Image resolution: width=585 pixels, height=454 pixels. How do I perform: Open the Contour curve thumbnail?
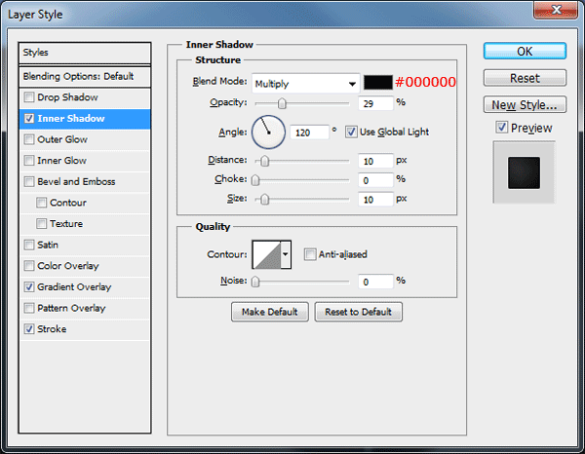[267, 254]
